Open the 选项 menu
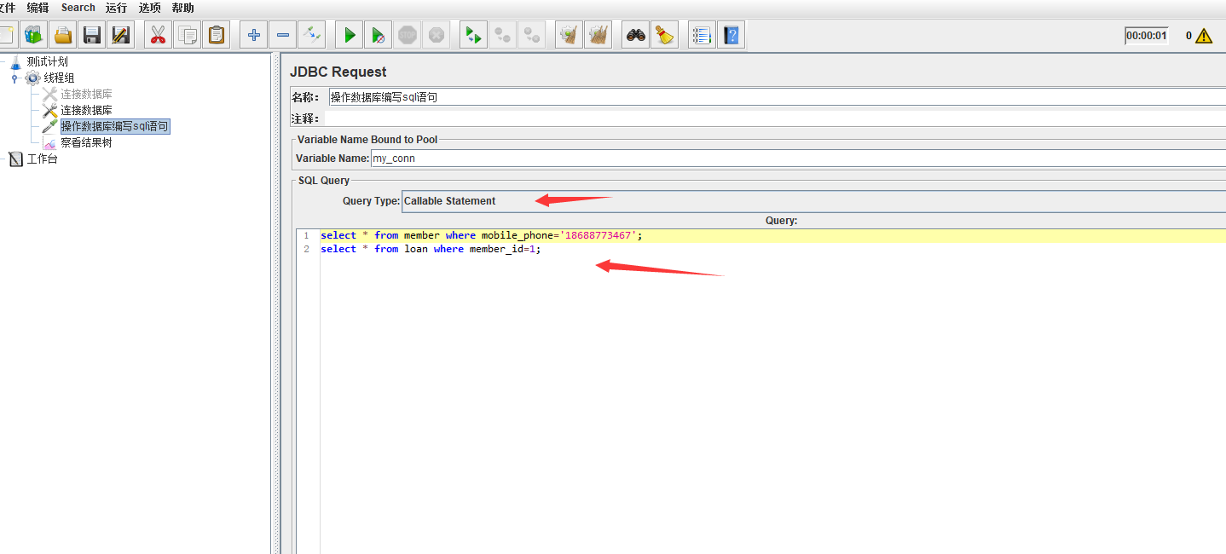The height and width of the screenshot is (554, 1226). click(150, 8)
